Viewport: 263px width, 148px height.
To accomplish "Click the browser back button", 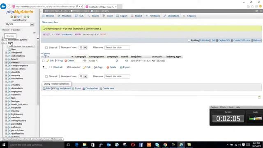I will (x=3, y=7).
